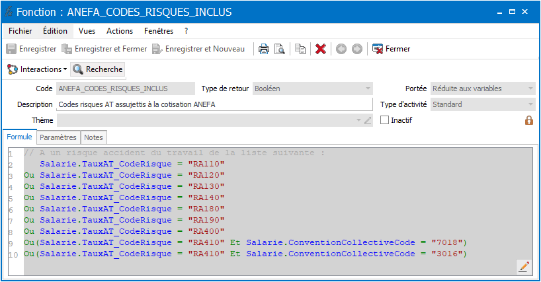
Task: Select the Formule tab
Action: tap(19, 137)
